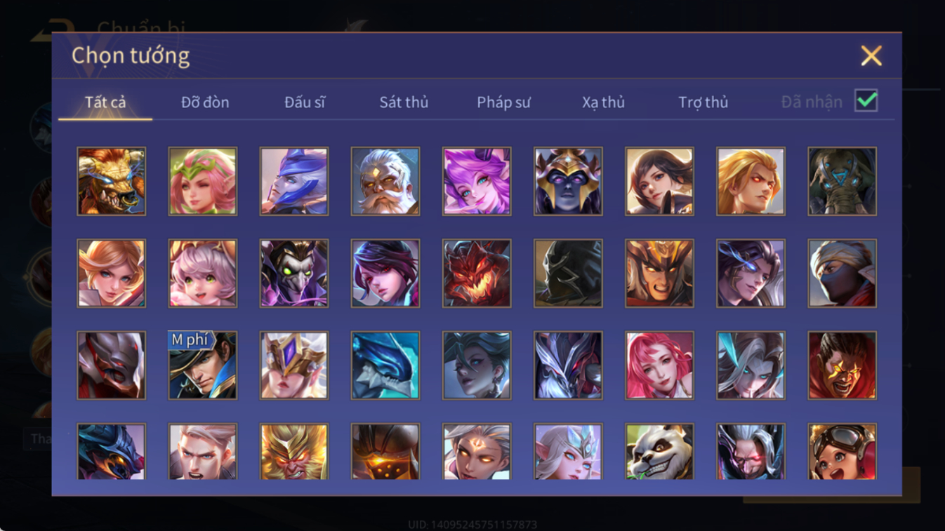Pick the pink-haired hero with green leaf crown
The width and height of the screenshot is (945, 531).
[x=202, y=181]
